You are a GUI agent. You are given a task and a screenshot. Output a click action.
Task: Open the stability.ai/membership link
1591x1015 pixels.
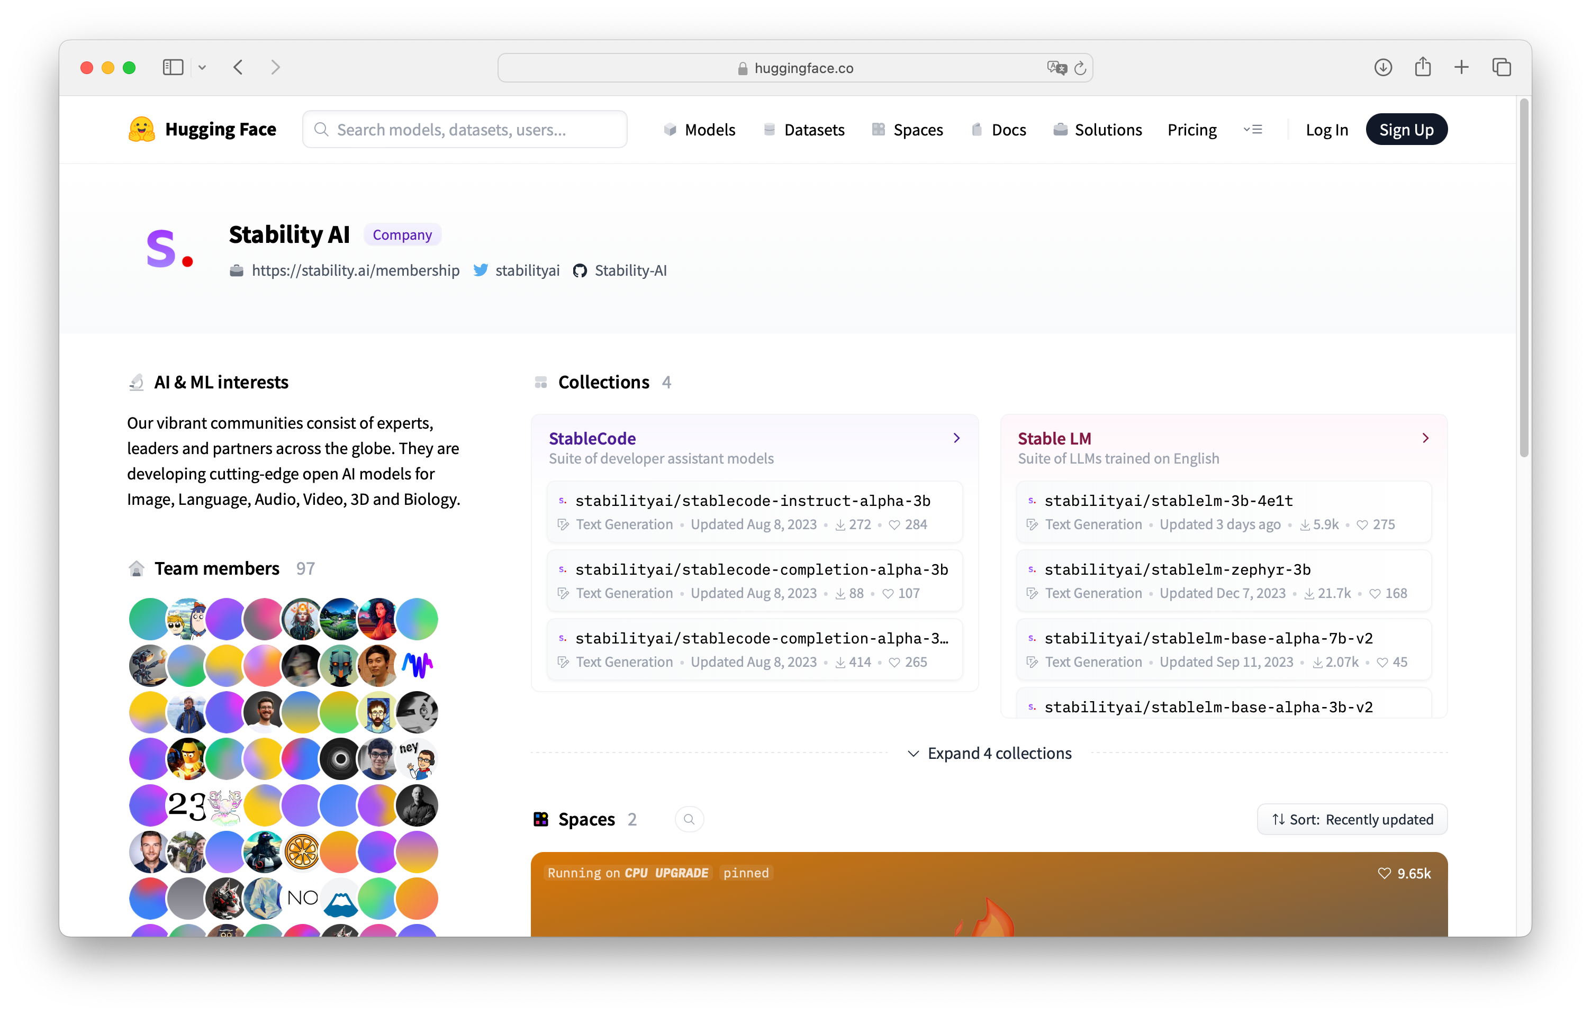pos(356,270)
